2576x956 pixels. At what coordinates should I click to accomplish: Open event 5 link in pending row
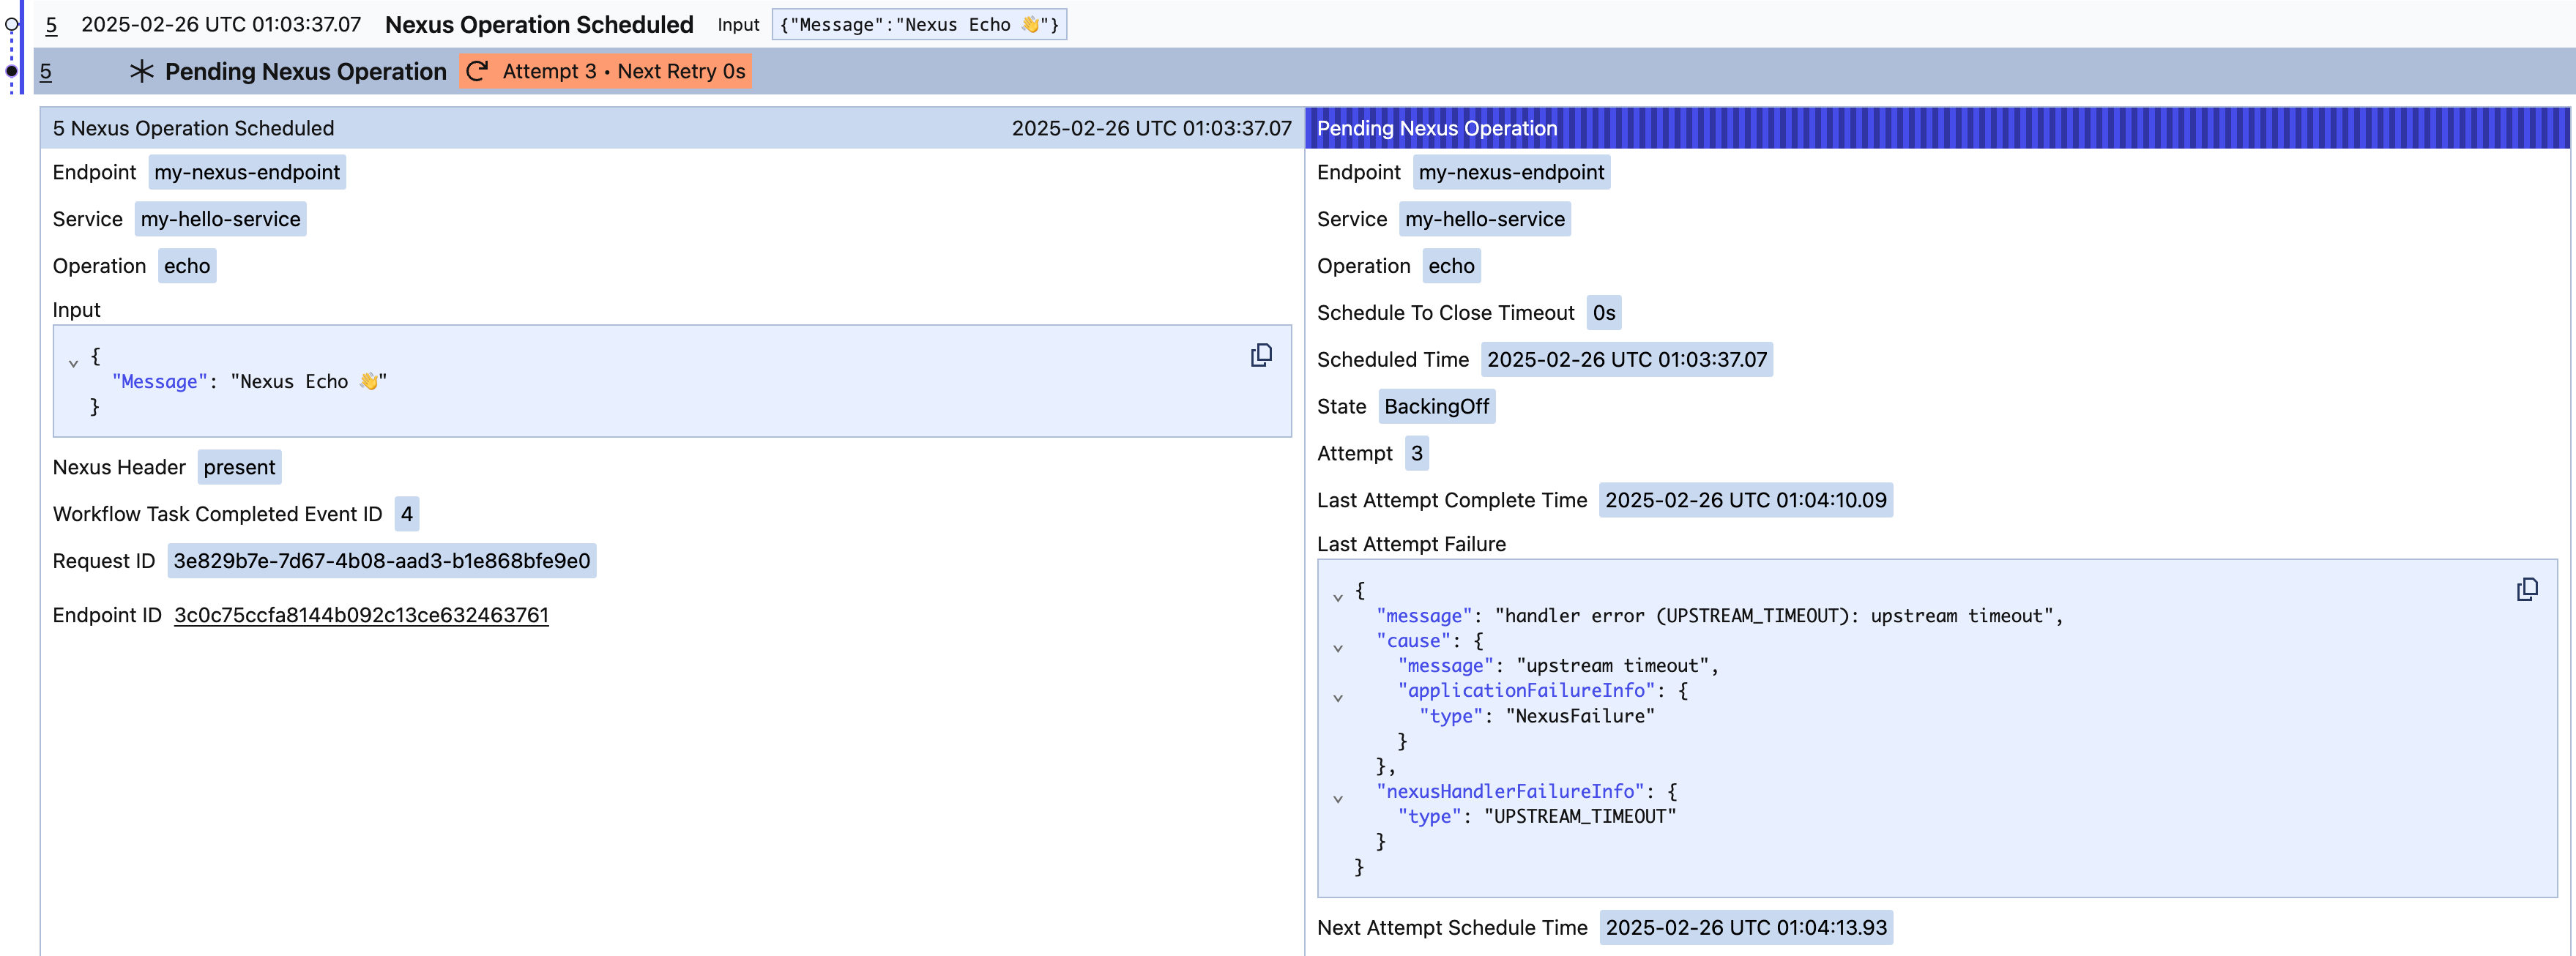tap(45, 72)
